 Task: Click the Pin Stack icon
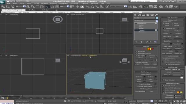[x=136, y=42]
